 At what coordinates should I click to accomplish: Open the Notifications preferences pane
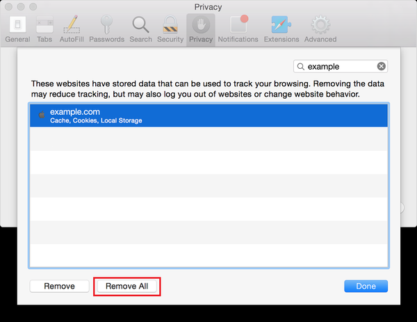[238, 29]
